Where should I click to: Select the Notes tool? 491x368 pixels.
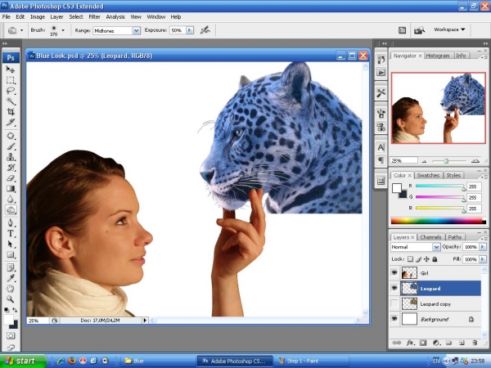pos(11,267)
